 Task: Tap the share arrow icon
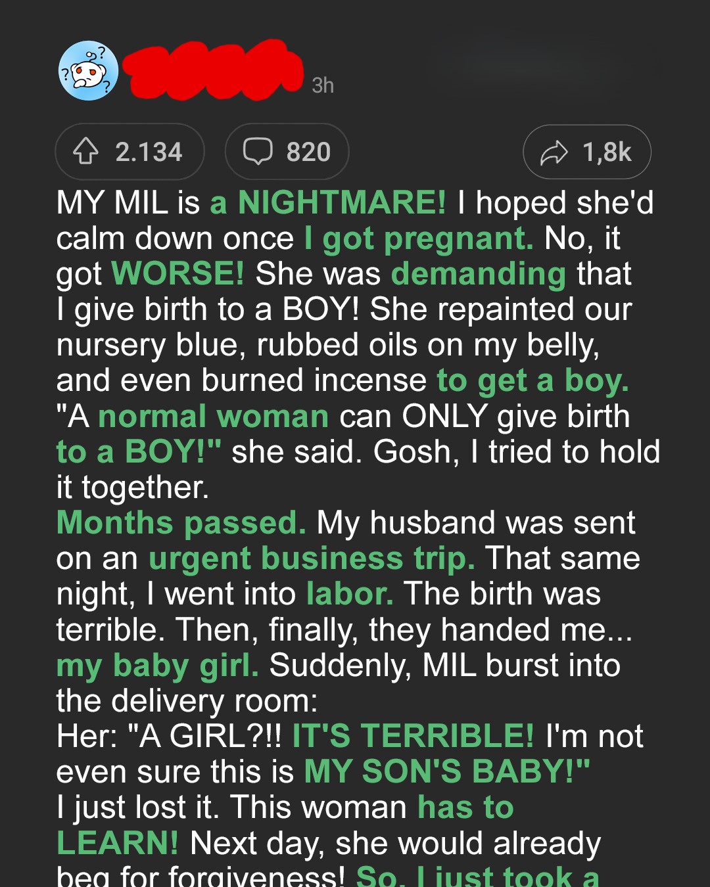[x=554, y=152]
